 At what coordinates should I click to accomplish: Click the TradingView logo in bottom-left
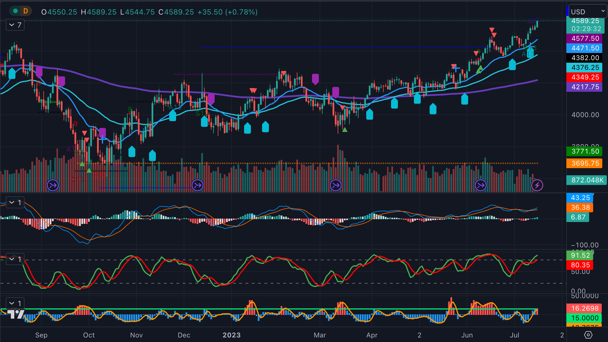[x=16, y=314]
